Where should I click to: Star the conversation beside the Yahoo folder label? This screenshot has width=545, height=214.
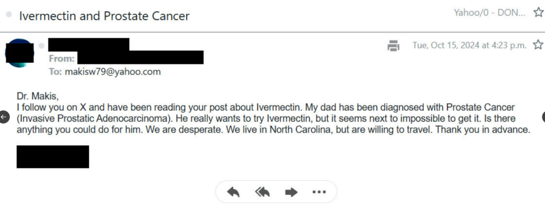point(538,13)
